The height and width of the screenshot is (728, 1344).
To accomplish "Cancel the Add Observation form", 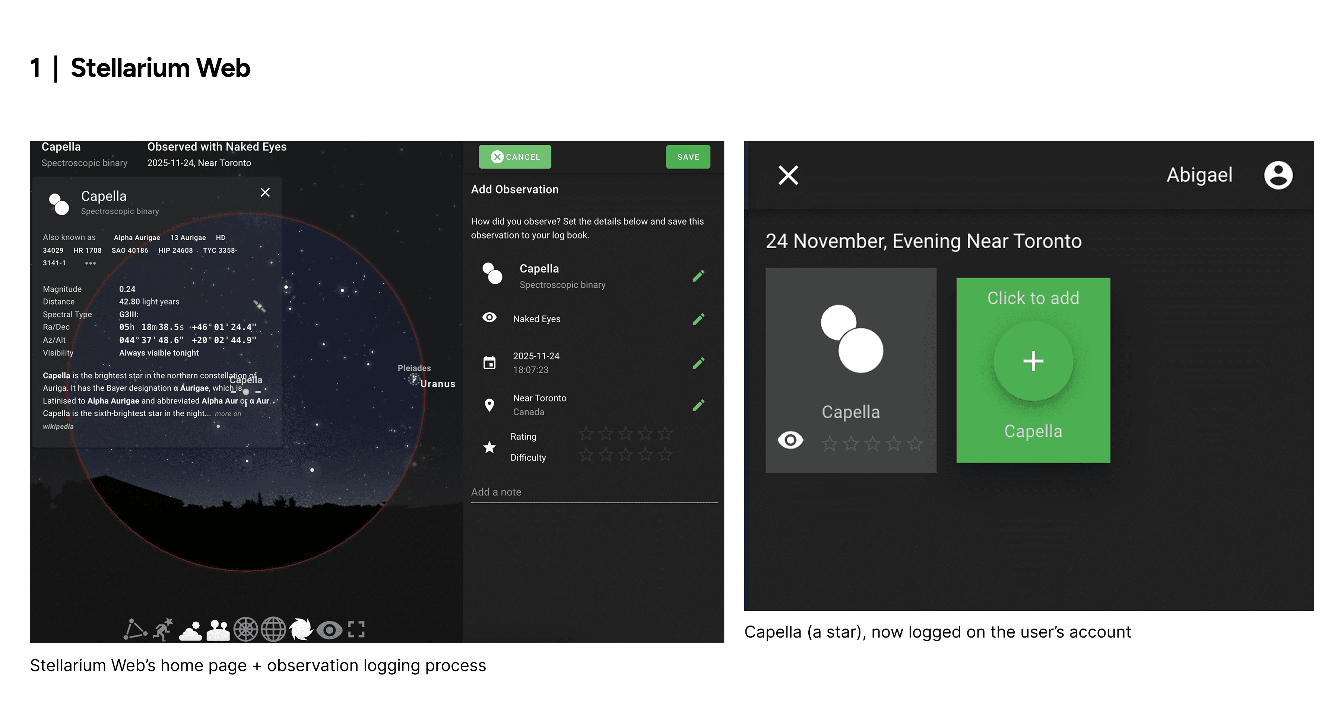I will [x=515, y=157].
